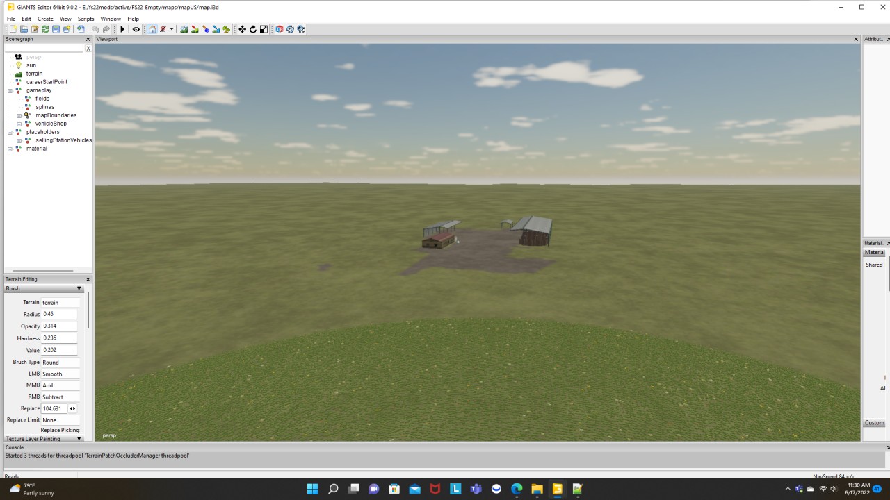Clear the Scenegraph search field
Screen dimensions: 890x500
point(88,49)
